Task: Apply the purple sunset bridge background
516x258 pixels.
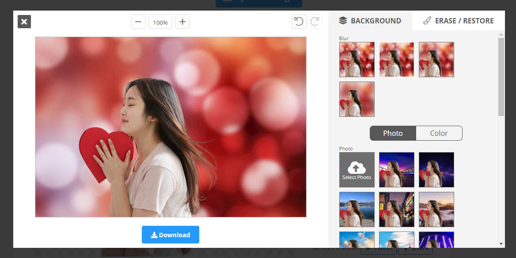Action: 397,170
